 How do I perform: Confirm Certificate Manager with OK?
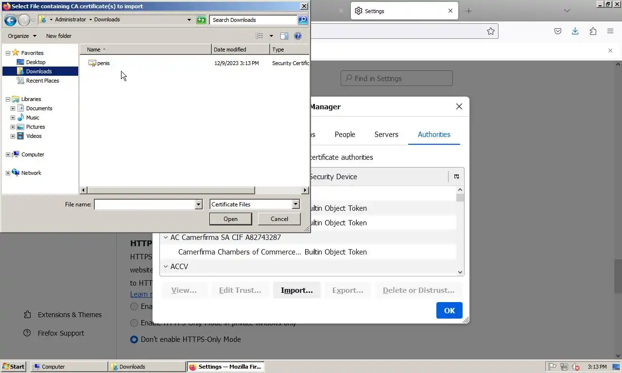click(449, 310)
